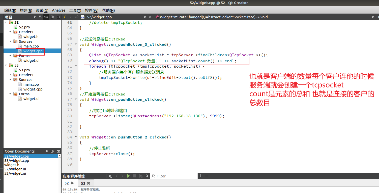Toggle synchronize-with-editor link icon
Viewport: 379px width, 193px height.
tap(46, 17)
